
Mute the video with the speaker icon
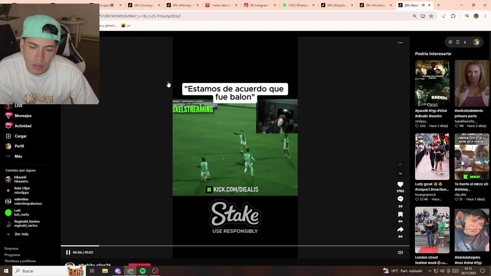[x=400, y=252]
